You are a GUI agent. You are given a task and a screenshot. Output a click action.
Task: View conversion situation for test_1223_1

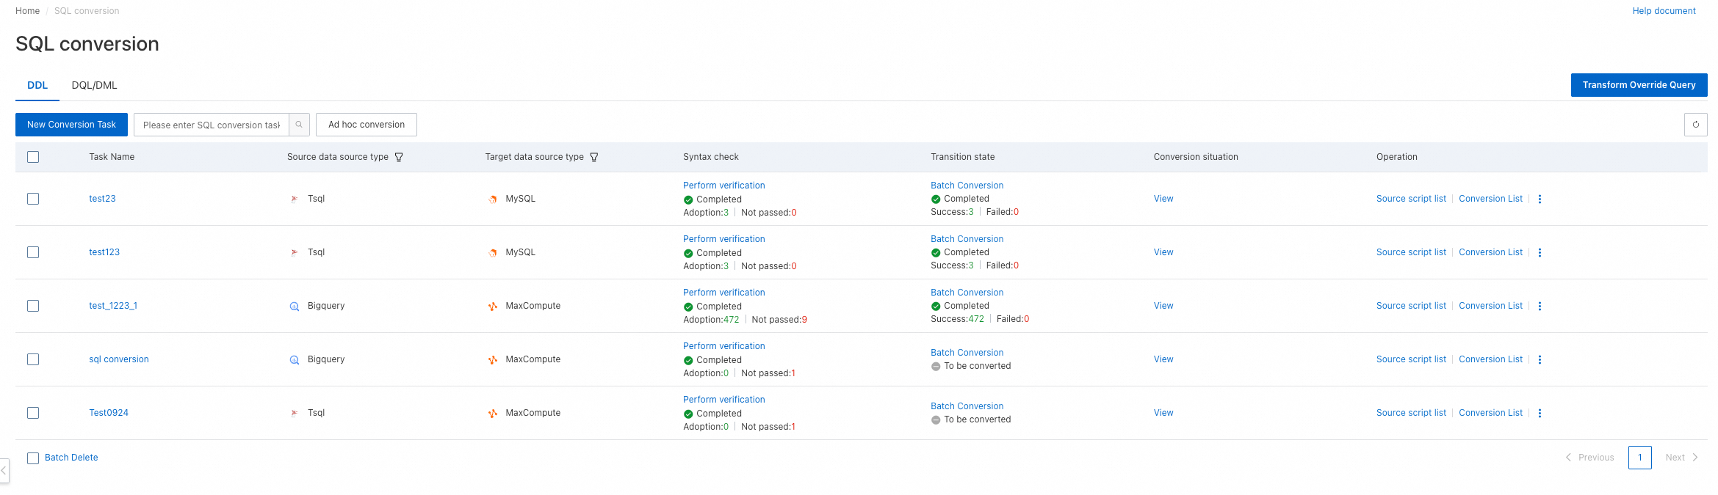[x=1163, y=306]
